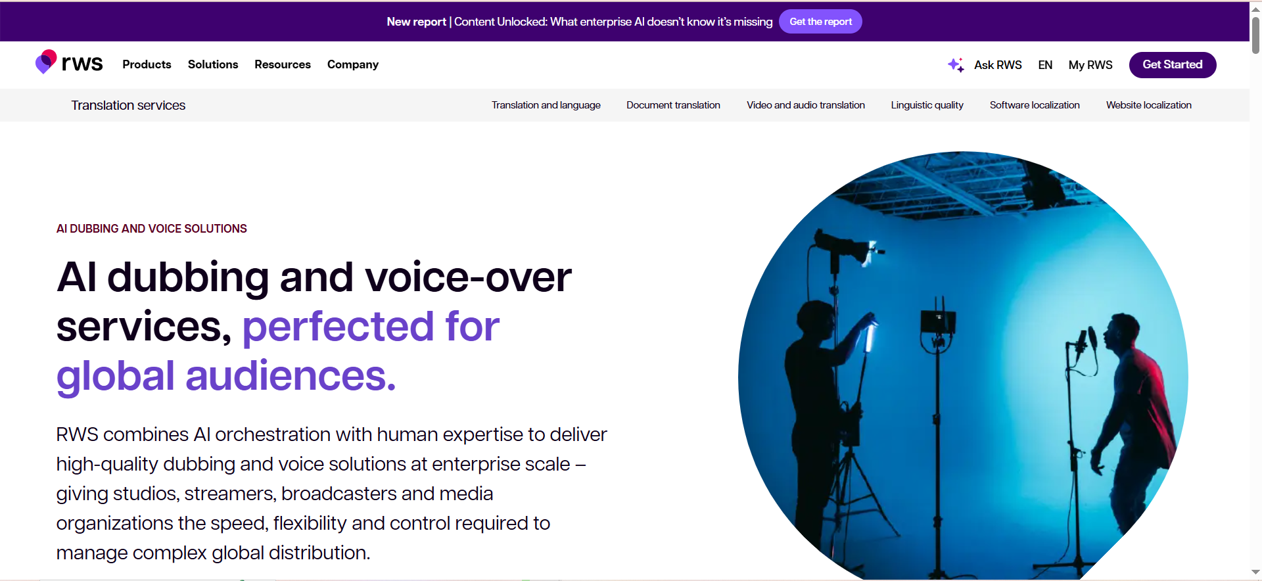Click the Ask RWS sparkle icon

(956, 64)
